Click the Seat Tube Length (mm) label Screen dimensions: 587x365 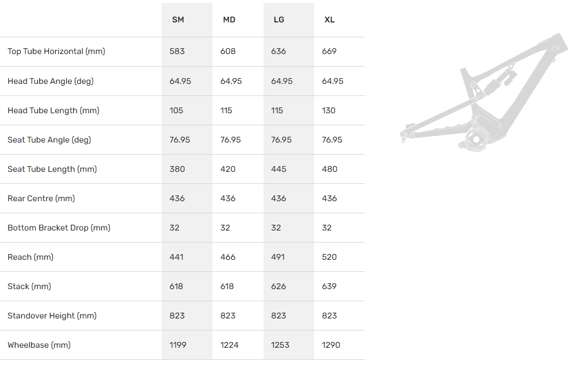click(52, 169)
